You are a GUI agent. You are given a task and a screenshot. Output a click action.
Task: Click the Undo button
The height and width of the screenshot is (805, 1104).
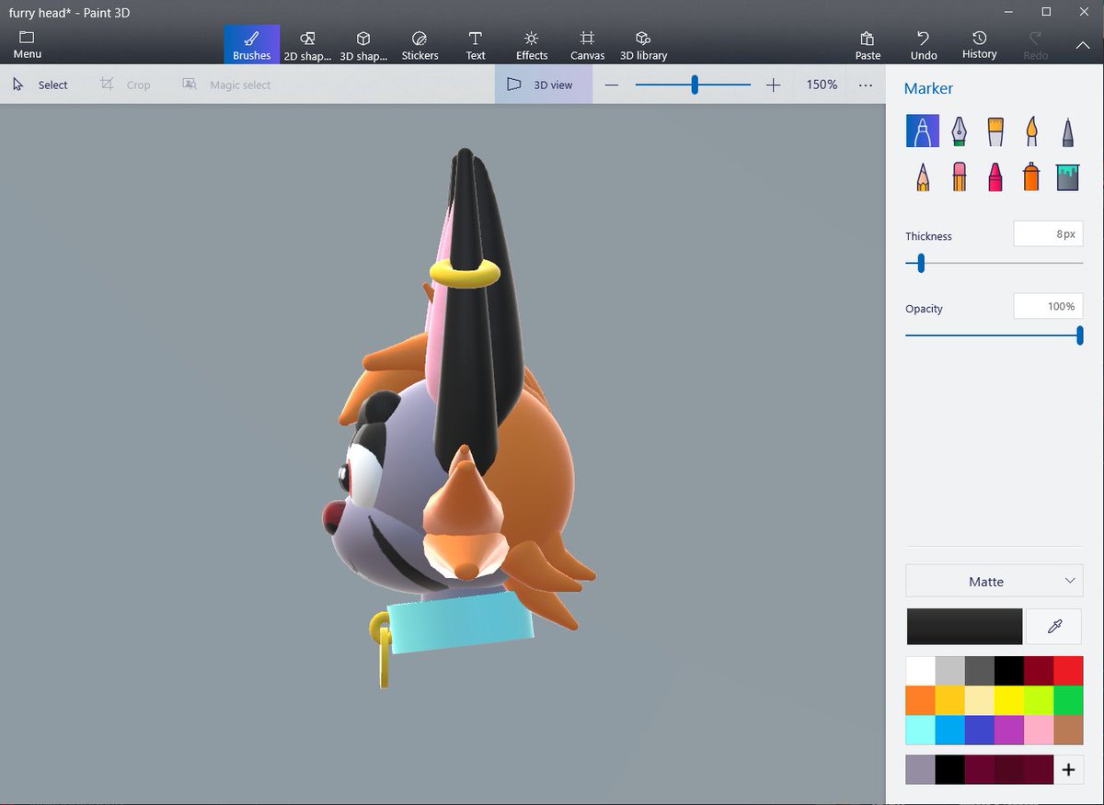(x=924, y=44)
